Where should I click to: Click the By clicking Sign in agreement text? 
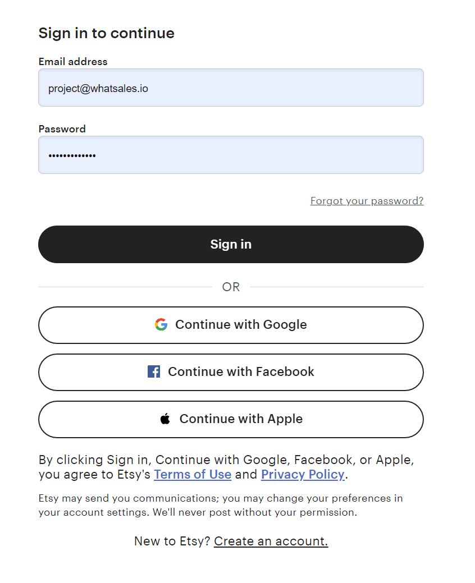(x=226, y=467)
